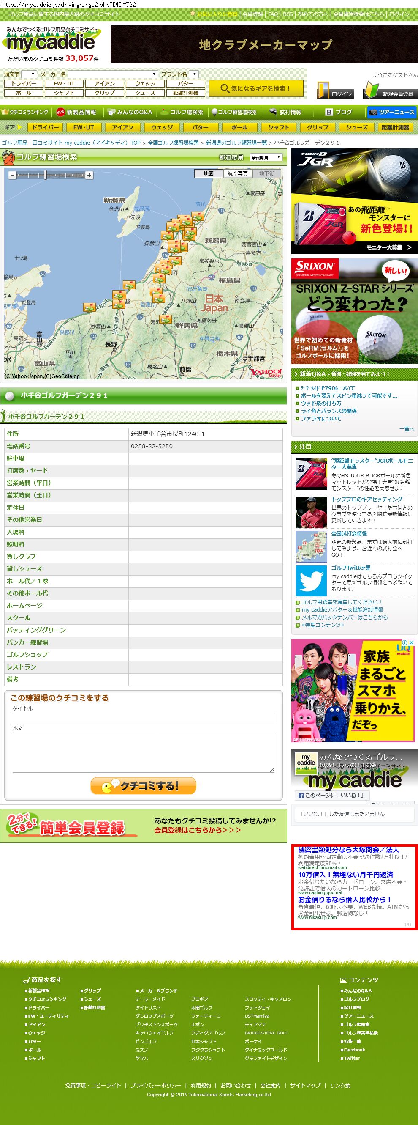Screen dimensions: 418x1125
Task: Open the ゴルフ場検索 navigation tab
Action: click(x=182, y=112)
